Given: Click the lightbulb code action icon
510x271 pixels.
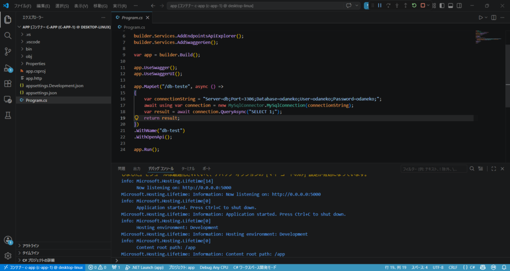Looking at the screenshot, I should pyautogui.click(x=136, y=118).
